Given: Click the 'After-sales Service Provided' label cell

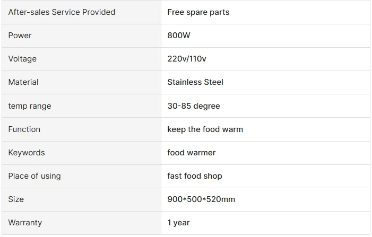Looking at the screenshot, I should [62, 12].
